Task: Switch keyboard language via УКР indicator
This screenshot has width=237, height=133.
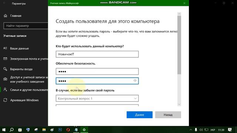Action: tap(213, 130)
